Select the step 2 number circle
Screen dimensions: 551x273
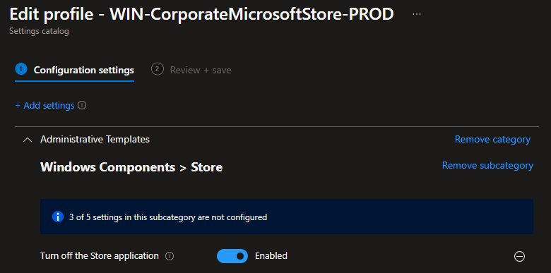click(158, 69)
